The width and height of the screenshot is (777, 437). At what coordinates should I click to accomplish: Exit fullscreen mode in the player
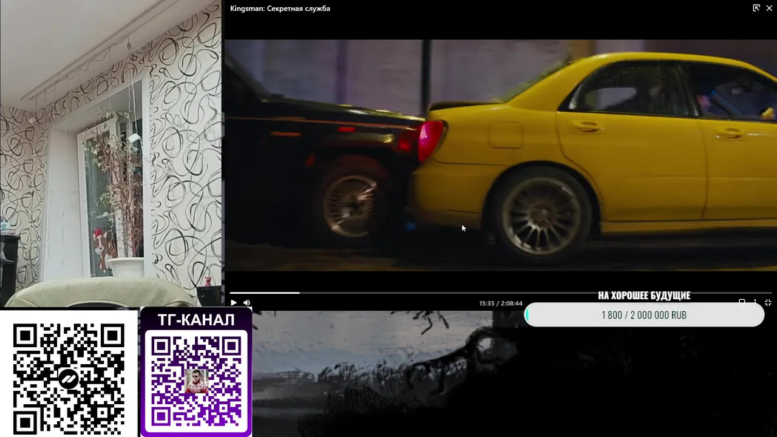pyautogui.click(x=768, y=302)
